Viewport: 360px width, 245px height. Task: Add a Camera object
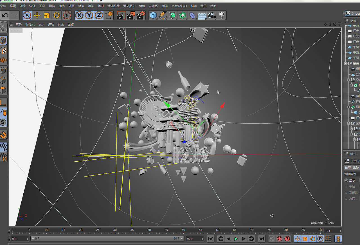(212, 15)
